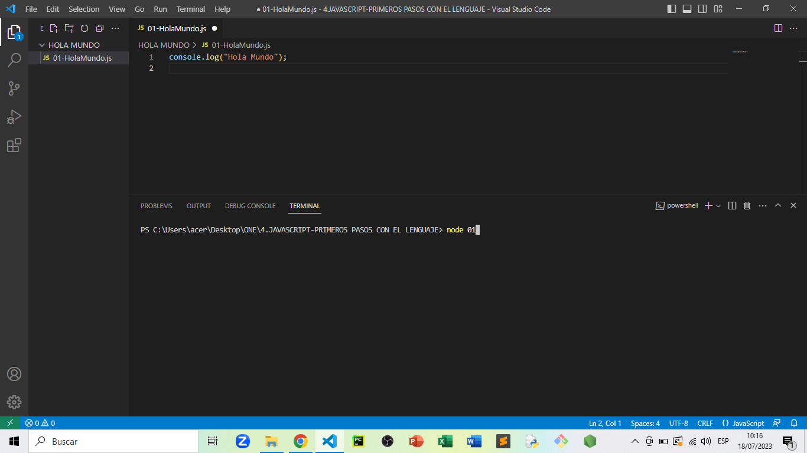Open the View menu
The height and width of the screenshot is (453, 807).
pos(117,9)
